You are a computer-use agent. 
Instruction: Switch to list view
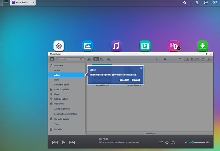(101, 59)
